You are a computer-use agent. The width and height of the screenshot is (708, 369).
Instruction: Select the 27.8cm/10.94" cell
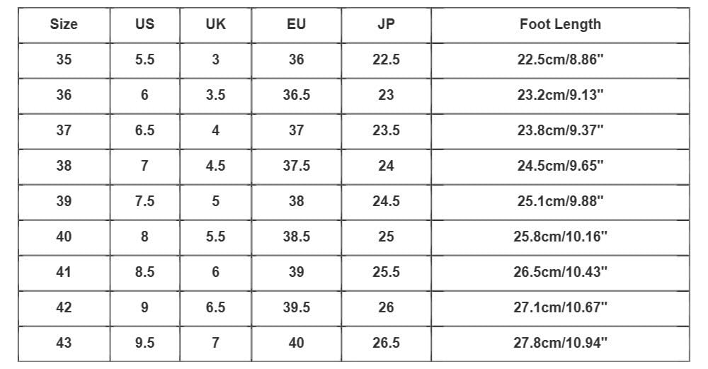560,343
